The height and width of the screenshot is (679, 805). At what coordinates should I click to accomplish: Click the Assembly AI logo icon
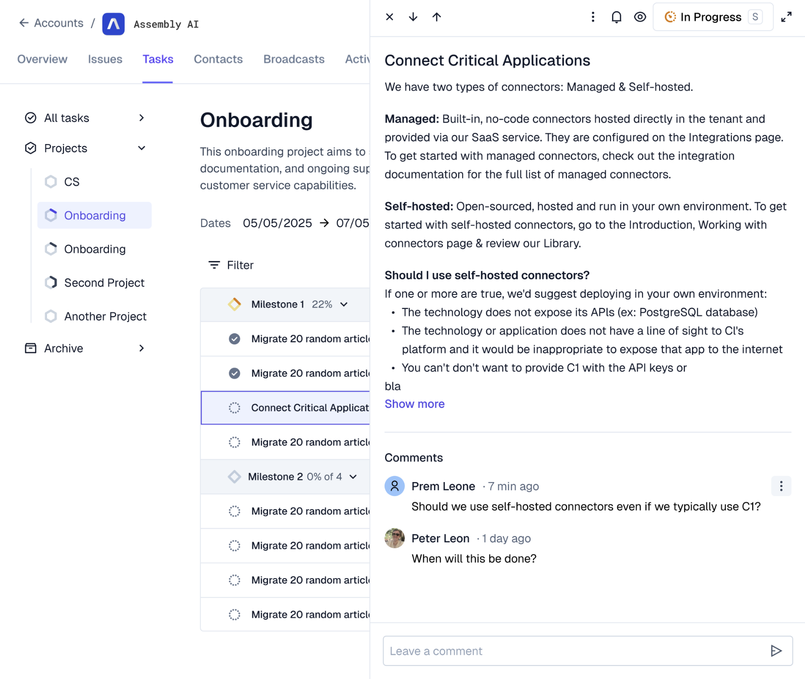pyautogui.click(x=113, y=24)
